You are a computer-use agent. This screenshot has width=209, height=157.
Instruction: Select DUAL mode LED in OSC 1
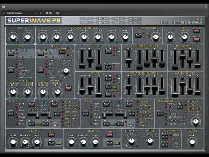click(x=17, y=54)
